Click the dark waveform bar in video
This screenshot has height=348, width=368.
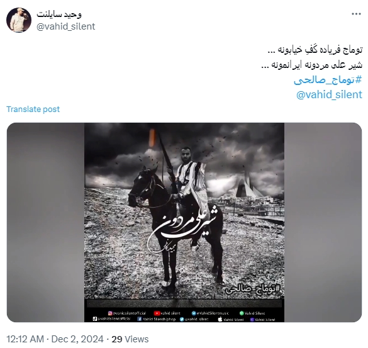click(184, 303)
